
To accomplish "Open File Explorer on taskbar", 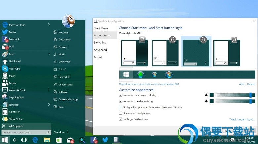I will click(x=47, y=140).
